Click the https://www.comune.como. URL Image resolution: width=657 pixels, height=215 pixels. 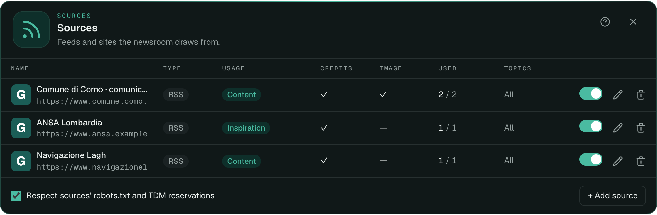pyautogui.click(x=92, y=101)
